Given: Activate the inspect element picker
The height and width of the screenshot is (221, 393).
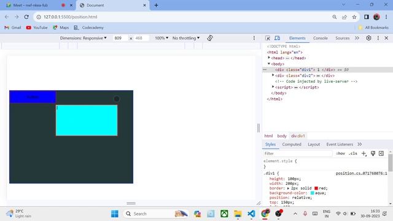Looking at the screenshot, I should point(268,38).
